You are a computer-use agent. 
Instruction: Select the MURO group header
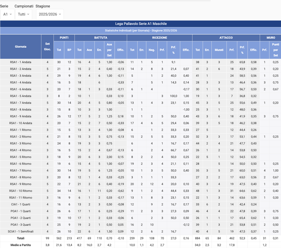(270, 38)
